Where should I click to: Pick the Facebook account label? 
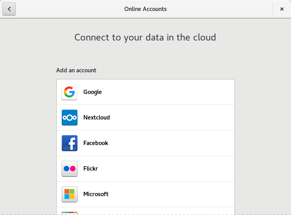96,143
